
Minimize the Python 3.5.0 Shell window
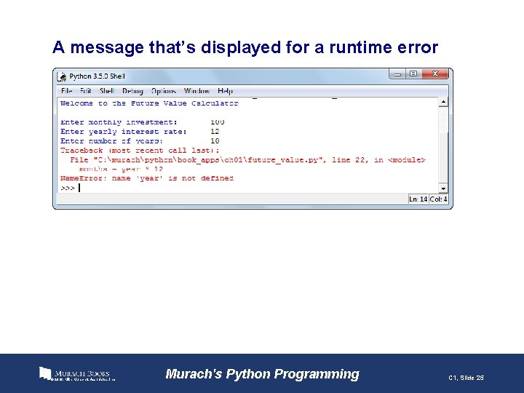click(x=397, y=74)
